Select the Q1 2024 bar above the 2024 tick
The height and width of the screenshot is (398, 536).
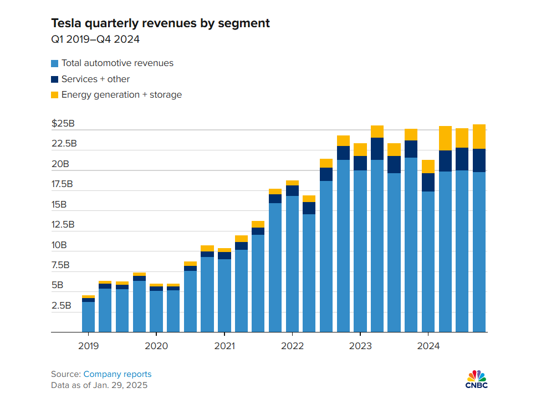tap(428, 246)
